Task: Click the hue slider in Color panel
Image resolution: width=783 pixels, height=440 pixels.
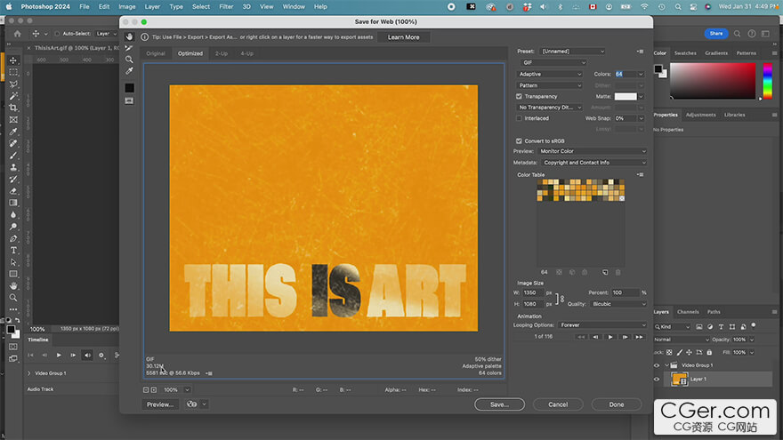Action: 768,81
